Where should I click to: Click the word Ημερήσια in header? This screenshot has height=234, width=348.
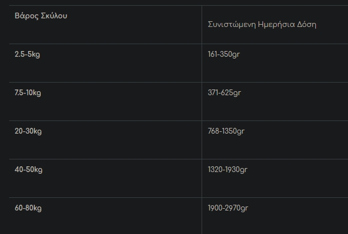[x=277, y=25]
